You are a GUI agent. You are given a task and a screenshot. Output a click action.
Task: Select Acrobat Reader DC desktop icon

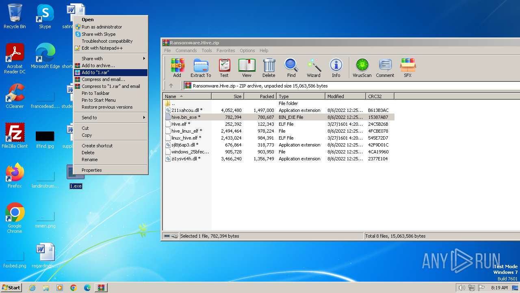[15, 59]
